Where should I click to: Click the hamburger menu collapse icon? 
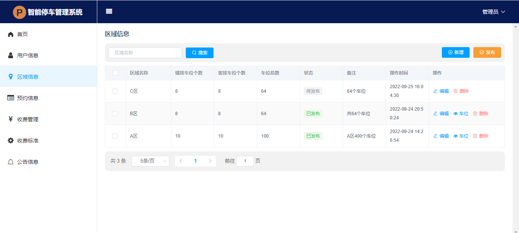point(109,11)
